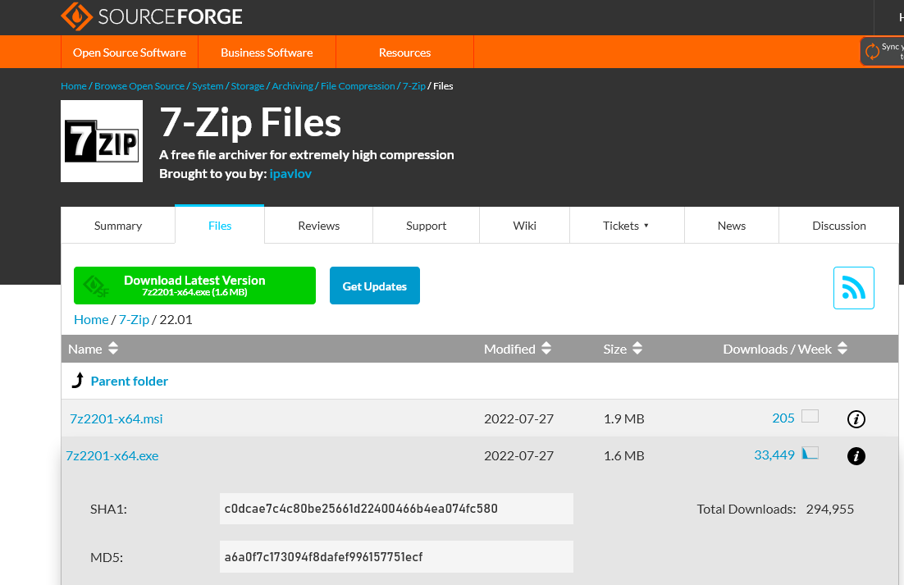Click the Sync icon in orange bar
Viewport: 904px width, 585px height.
(x=872, y=52)
